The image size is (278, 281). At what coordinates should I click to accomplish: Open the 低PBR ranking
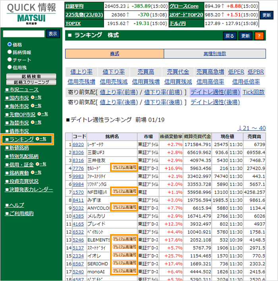[x=256, y=72]
